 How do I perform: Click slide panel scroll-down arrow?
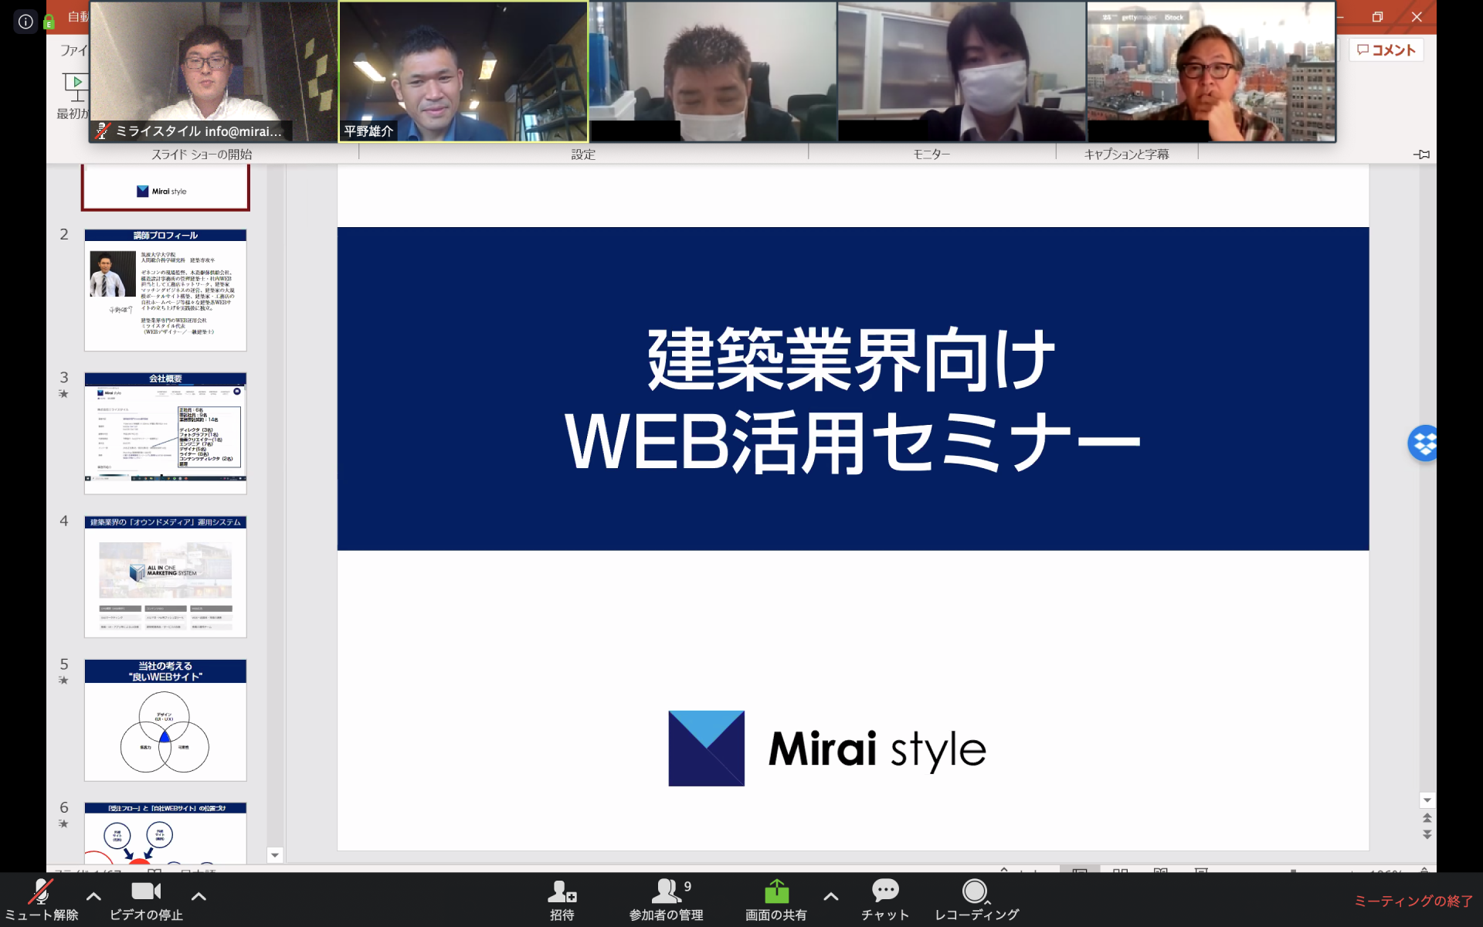pos(275,855)
